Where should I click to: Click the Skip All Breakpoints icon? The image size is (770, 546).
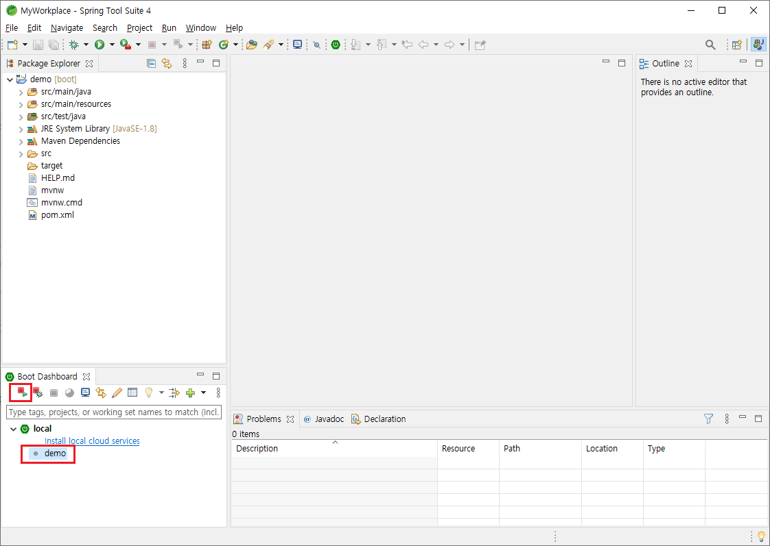coord(317,45)
